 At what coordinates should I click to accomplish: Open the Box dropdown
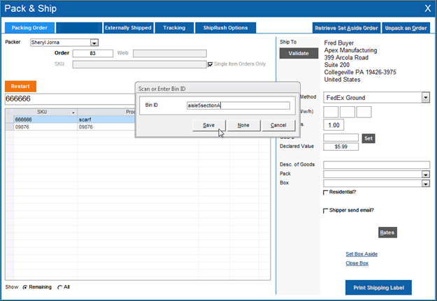[425, 184]
